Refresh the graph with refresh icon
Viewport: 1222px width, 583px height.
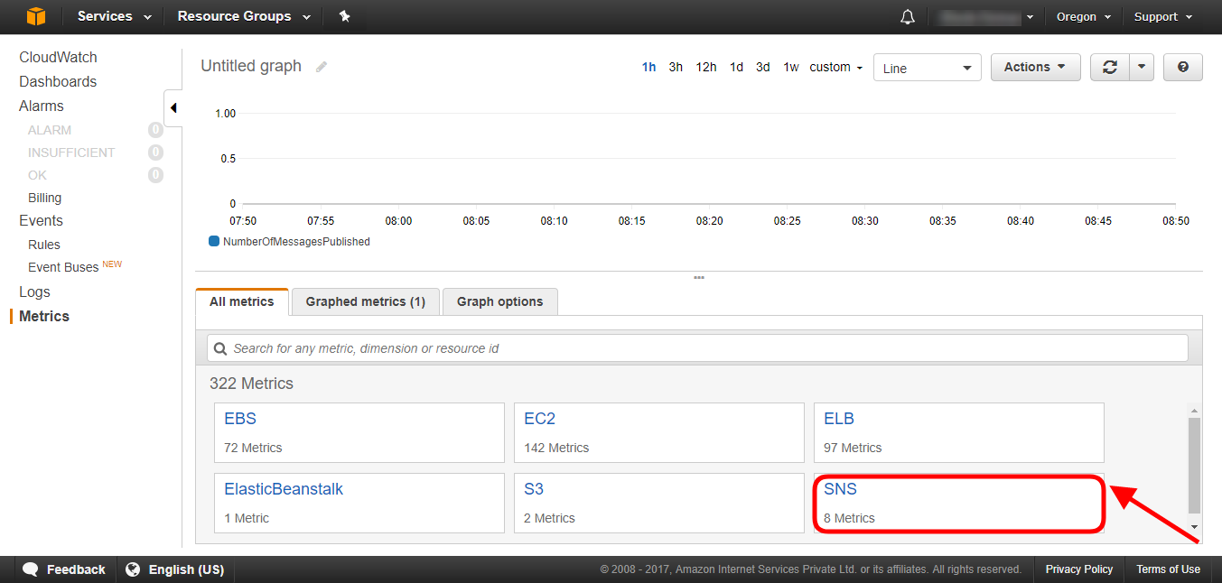[x=1110, y=67]
